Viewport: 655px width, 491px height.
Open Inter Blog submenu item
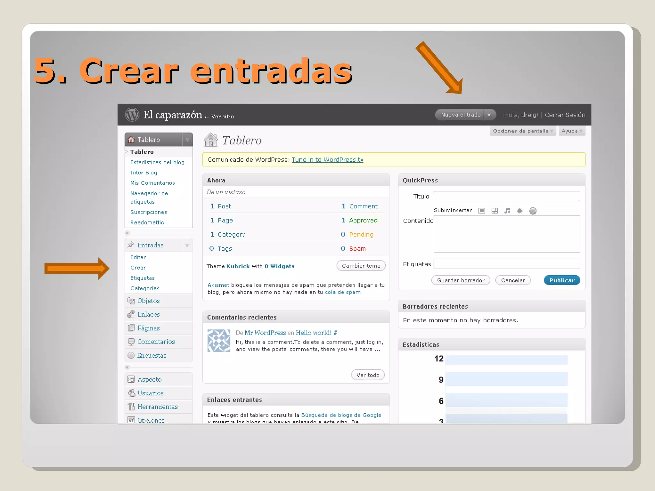point(144,172)
